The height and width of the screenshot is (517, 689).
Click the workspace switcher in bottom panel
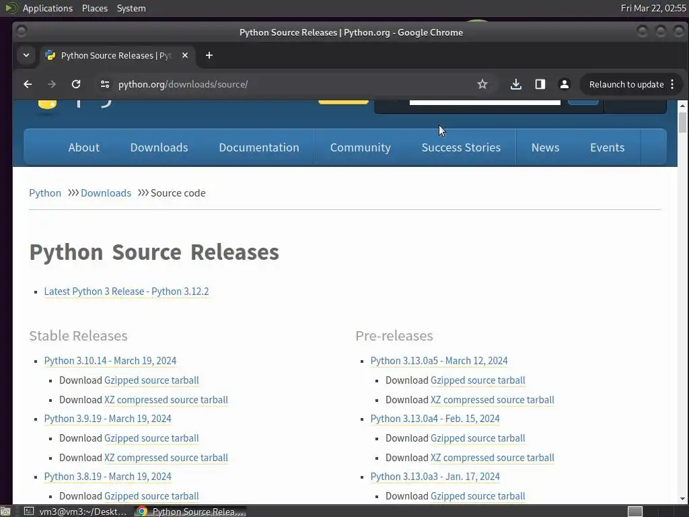tap(635, 512)
